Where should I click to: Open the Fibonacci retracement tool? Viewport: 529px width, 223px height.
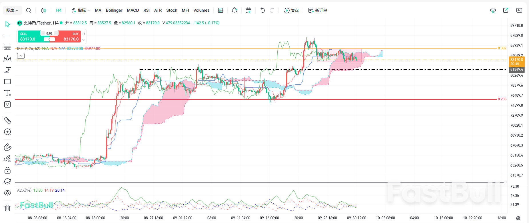tap(7, 47)
